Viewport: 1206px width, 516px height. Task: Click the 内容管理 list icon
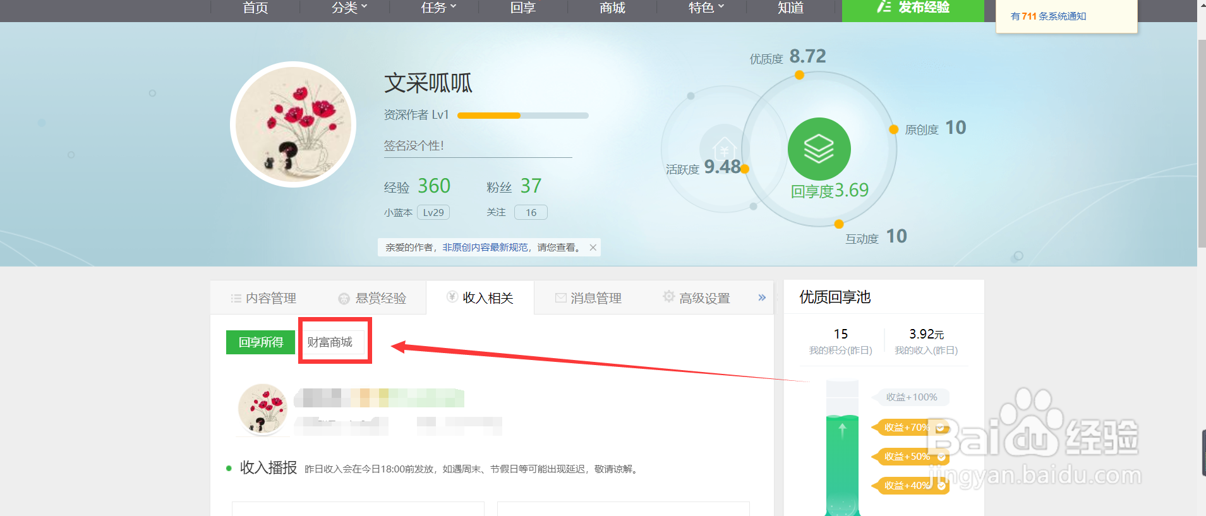pos(236,298)
